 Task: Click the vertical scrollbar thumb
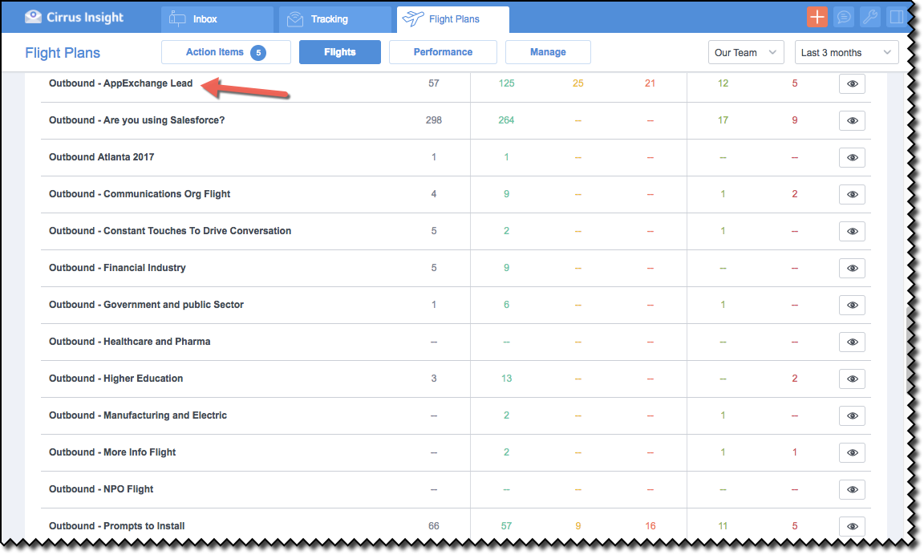(909, 350)
